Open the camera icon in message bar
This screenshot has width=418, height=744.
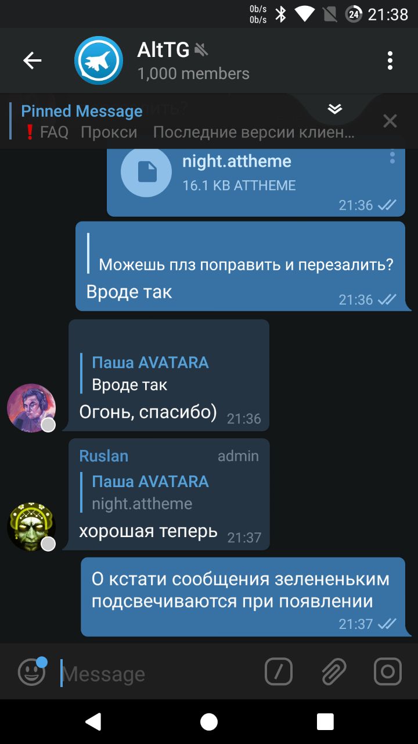coord(388,673)
